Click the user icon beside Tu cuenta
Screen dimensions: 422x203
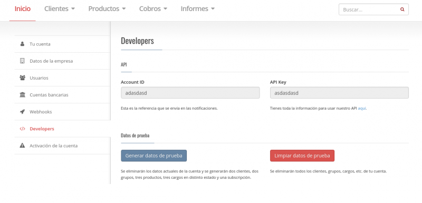pos(22,44)
